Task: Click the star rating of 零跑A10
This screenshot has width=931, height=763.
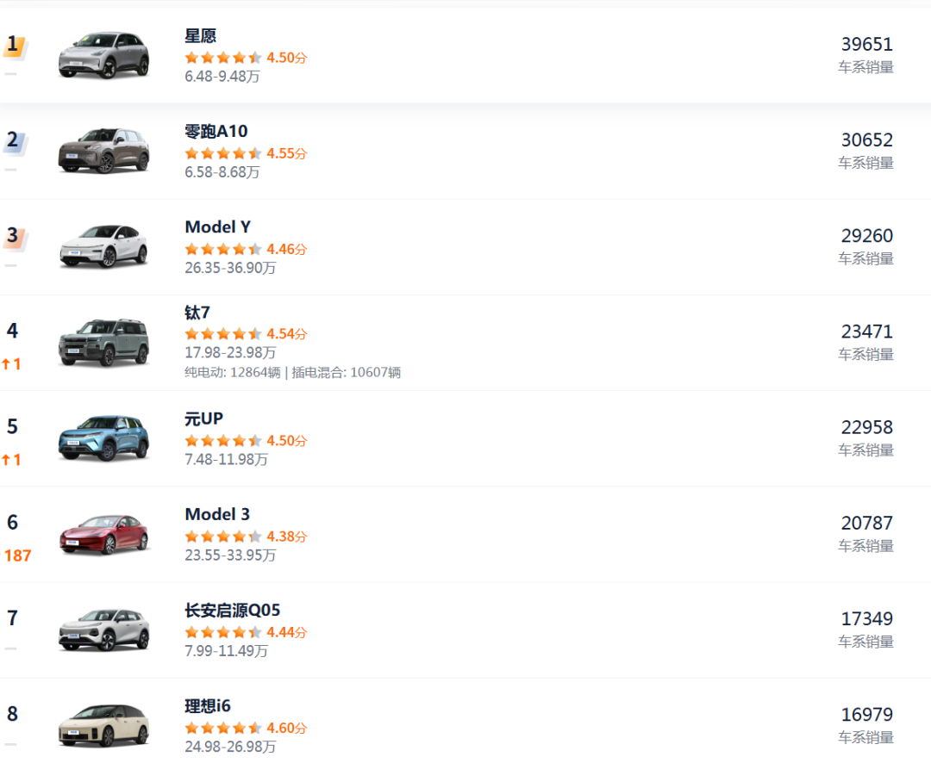Action: [223, 153]
